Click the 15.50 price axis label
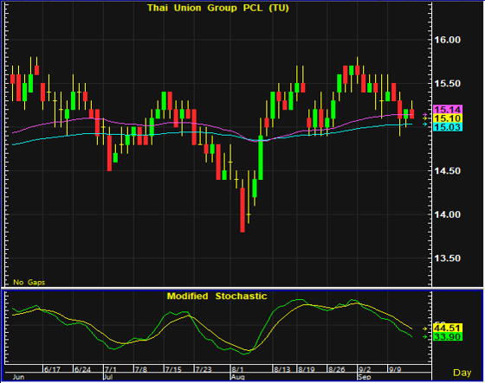 click(x=447, y=83)
